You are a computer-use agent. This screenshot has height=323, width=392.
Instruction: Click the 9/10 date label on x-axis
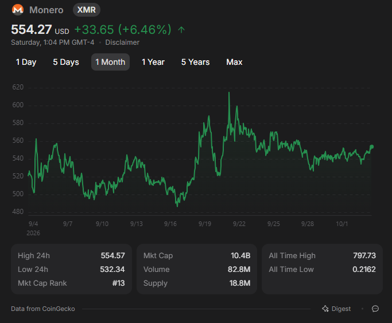pos(102,224)
